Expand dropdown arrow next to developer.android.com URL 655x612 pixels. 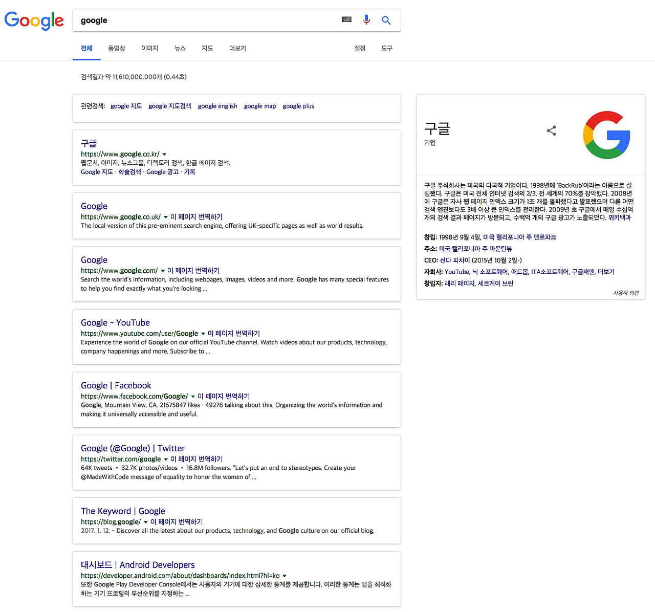[285, 576]
